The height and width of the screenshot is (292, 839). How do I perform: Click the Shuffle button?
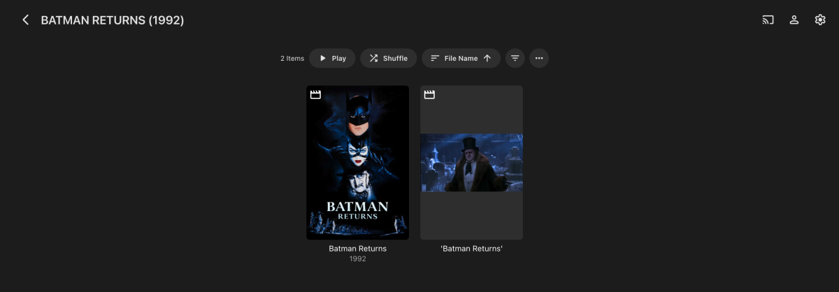(x=389, y=58)
